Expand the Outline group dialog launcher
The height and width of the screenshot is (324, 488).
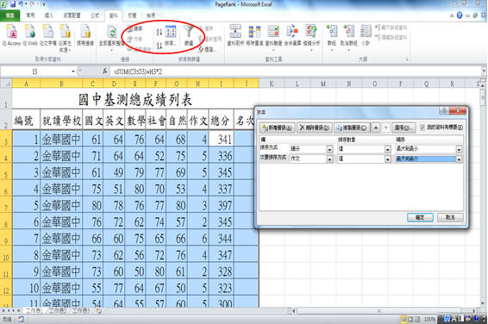click(407, 59)
